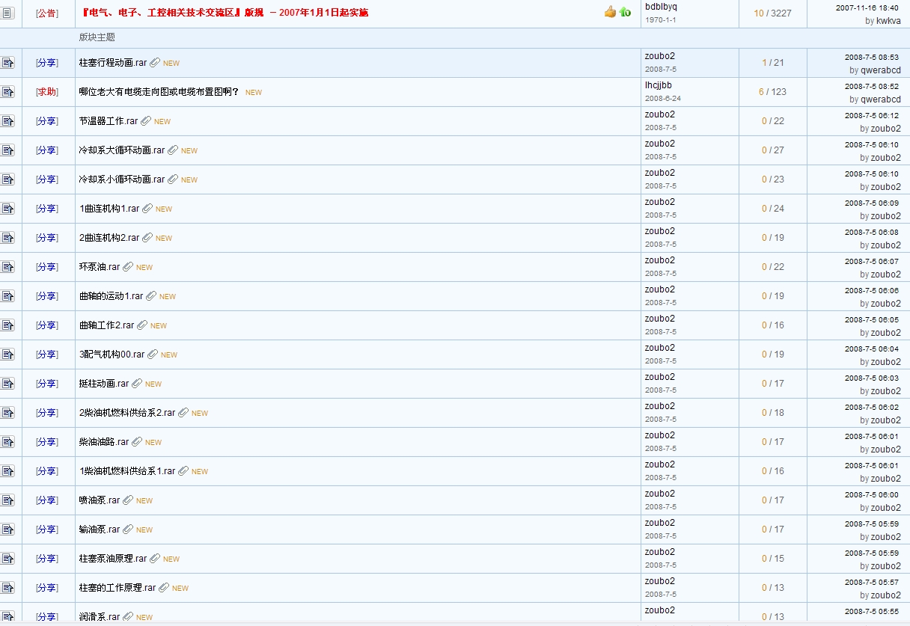Image resolution: width=910 pixels, height=626 pixels.
Task: Open the thread 2柴油机燃料供给系2.rar
Action: [x=127, y=413]
